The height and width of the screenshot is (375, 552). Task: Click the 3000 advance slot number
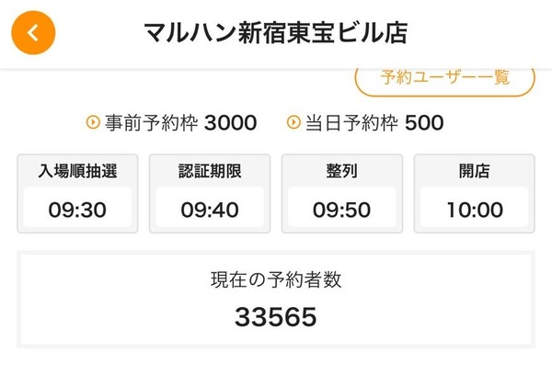[230, 123]
